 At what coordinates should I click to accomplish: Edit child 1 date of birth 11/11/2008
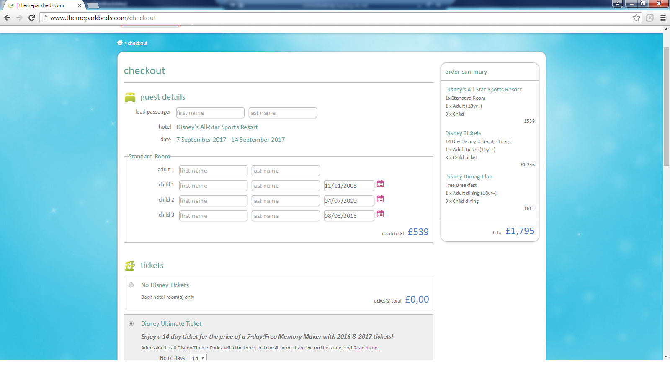pyautogui.click(x=349, y=186)
